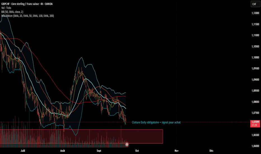
Task: Click the 1,08500 price scale label
Action: [255, 91]
